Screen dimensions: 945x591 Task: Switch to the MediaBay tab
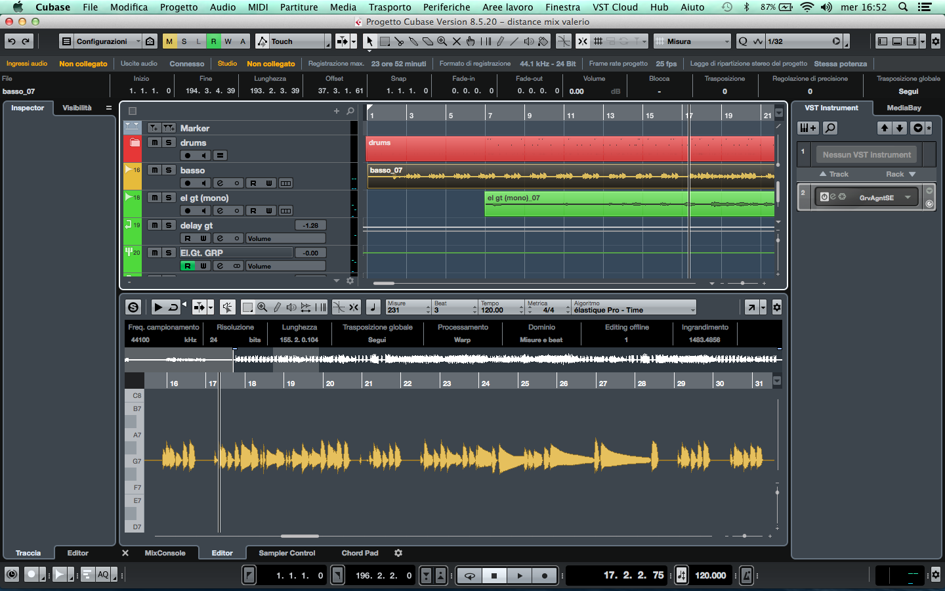click(904, 108)
